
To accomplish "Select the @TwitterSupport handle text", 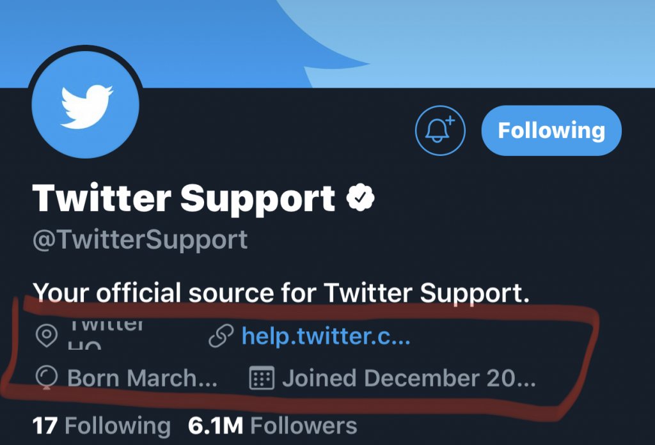I will pyautogui.click(x=140, y=240).
